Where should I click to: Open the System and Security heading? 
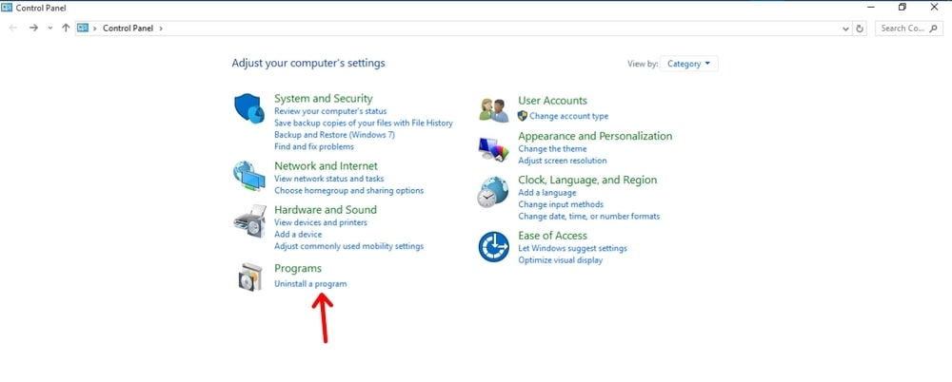(324, 98)
